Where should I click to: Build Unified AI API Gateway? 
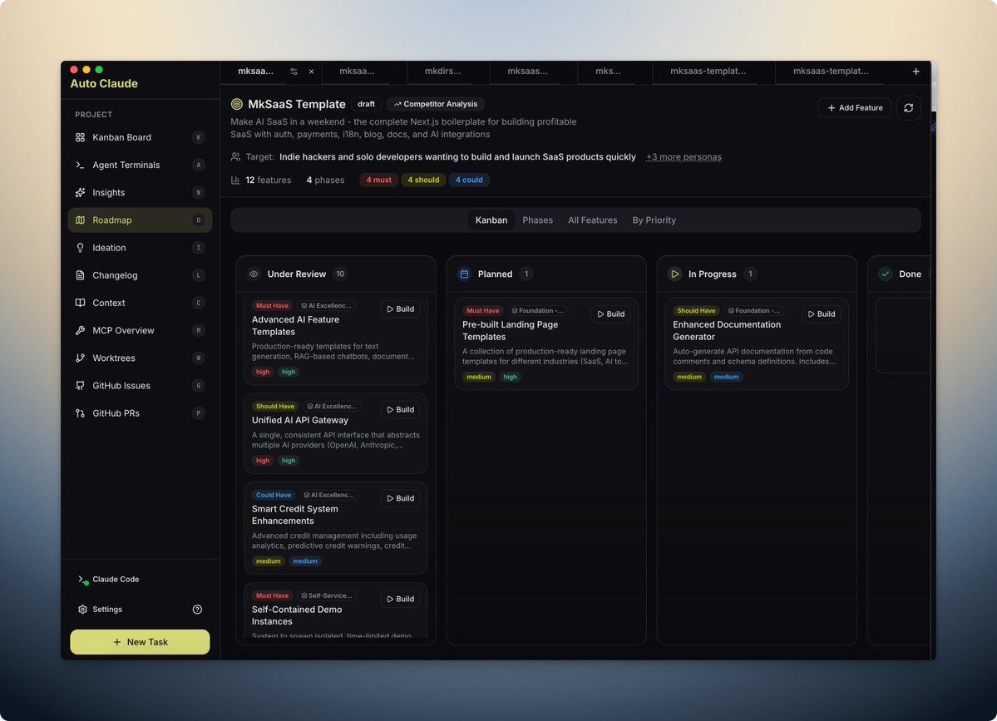coord(401,410)
